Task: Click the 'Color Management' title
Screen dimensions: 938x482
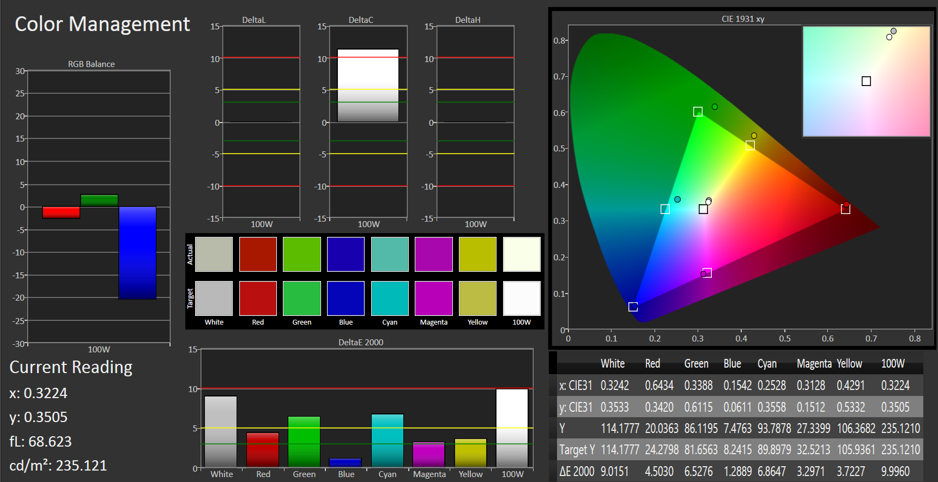Action: pyautogui.click(x=102, y=24)
